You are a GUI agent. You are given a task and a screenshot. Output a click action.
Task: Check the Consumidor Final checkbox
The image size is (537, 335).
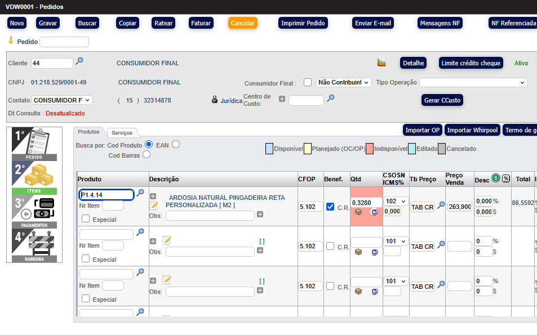pyautogui.click(x=308, y=82)
